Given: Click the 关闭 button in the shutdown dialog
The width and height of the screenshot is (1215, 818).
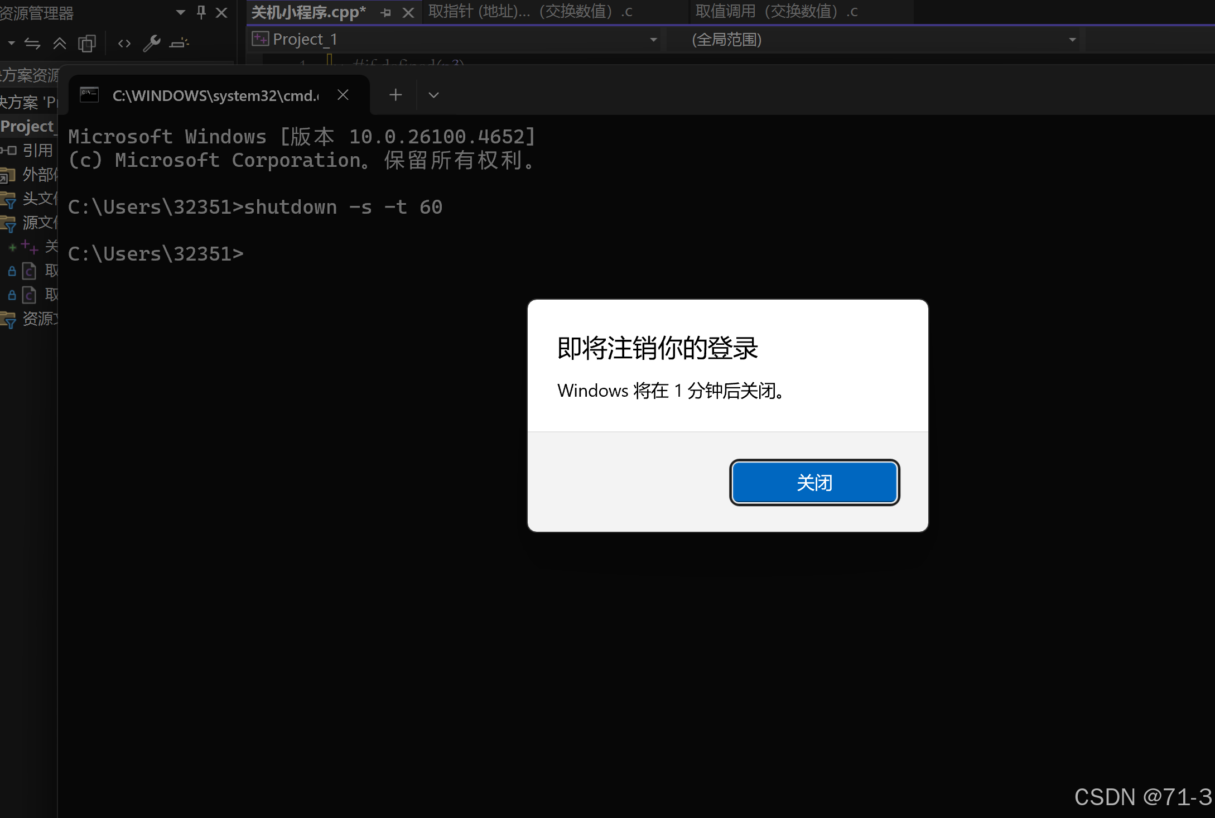Looking at the screenshot, I should point(814,482).
